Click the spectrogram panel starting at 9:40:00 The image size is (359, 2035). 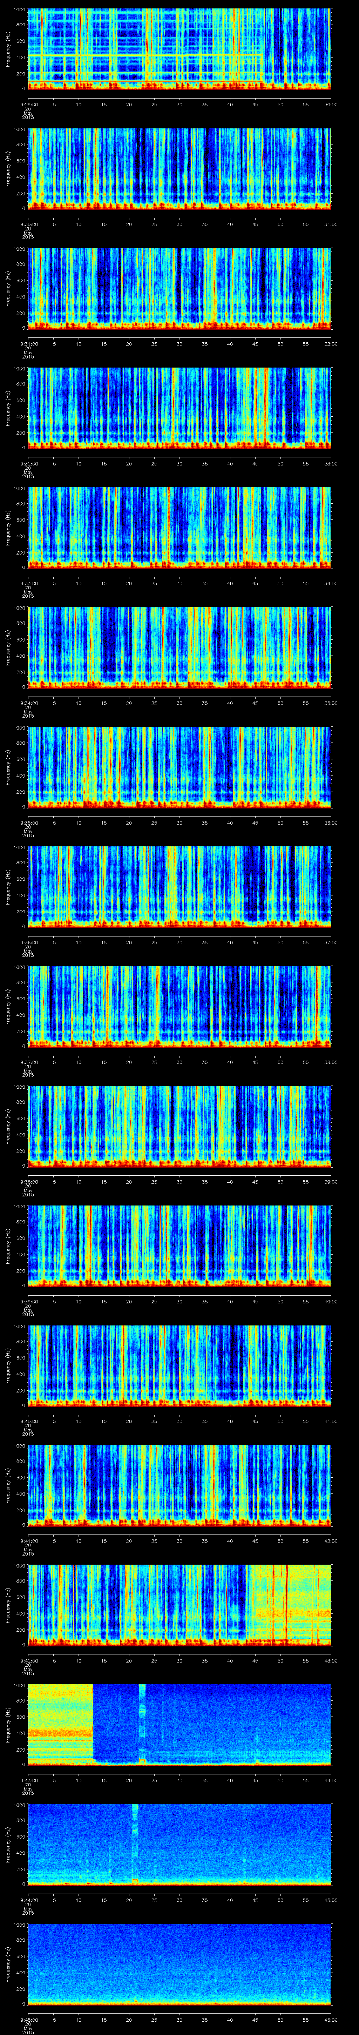(180, 1365)
